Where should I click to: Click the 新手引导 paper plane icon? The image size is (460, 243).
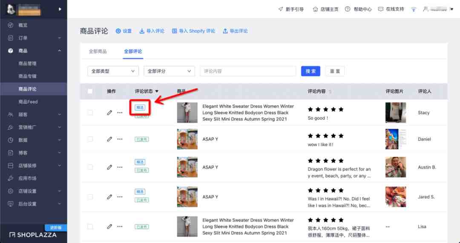pyautogui.click(x=280, y=9)
